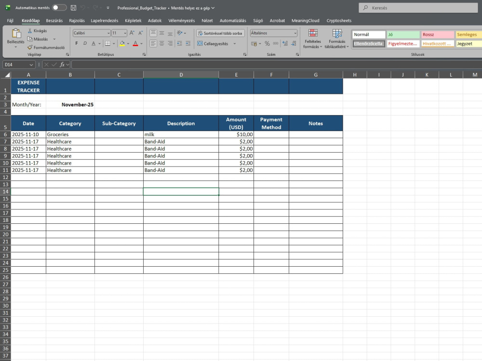This screenshot has width=482, height=361.
Task: Switch to the Beszúrás tab
Action: (54, 21)
